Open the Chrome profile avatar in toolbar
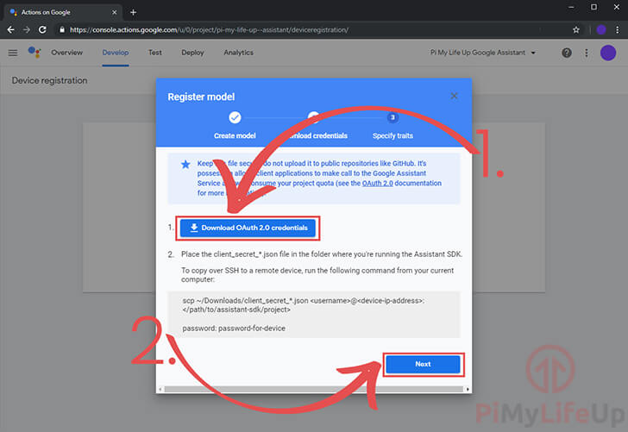The width and height of the screenshot is (628, 432). pos(600,29)
